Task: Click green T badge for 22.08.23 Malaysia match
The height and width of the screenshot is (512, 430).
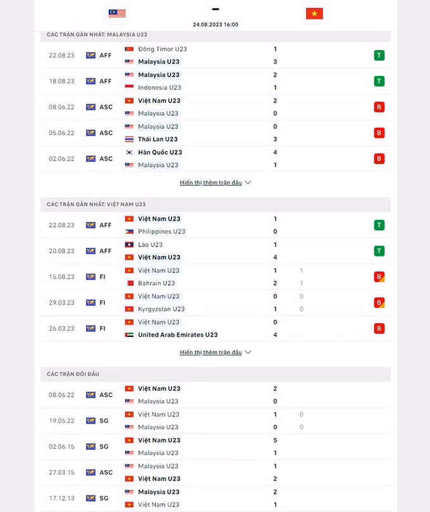Action: [x=379, y=55]
